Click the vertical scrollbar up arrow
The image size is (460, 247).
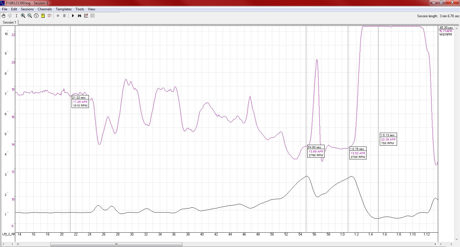[457, 28]
